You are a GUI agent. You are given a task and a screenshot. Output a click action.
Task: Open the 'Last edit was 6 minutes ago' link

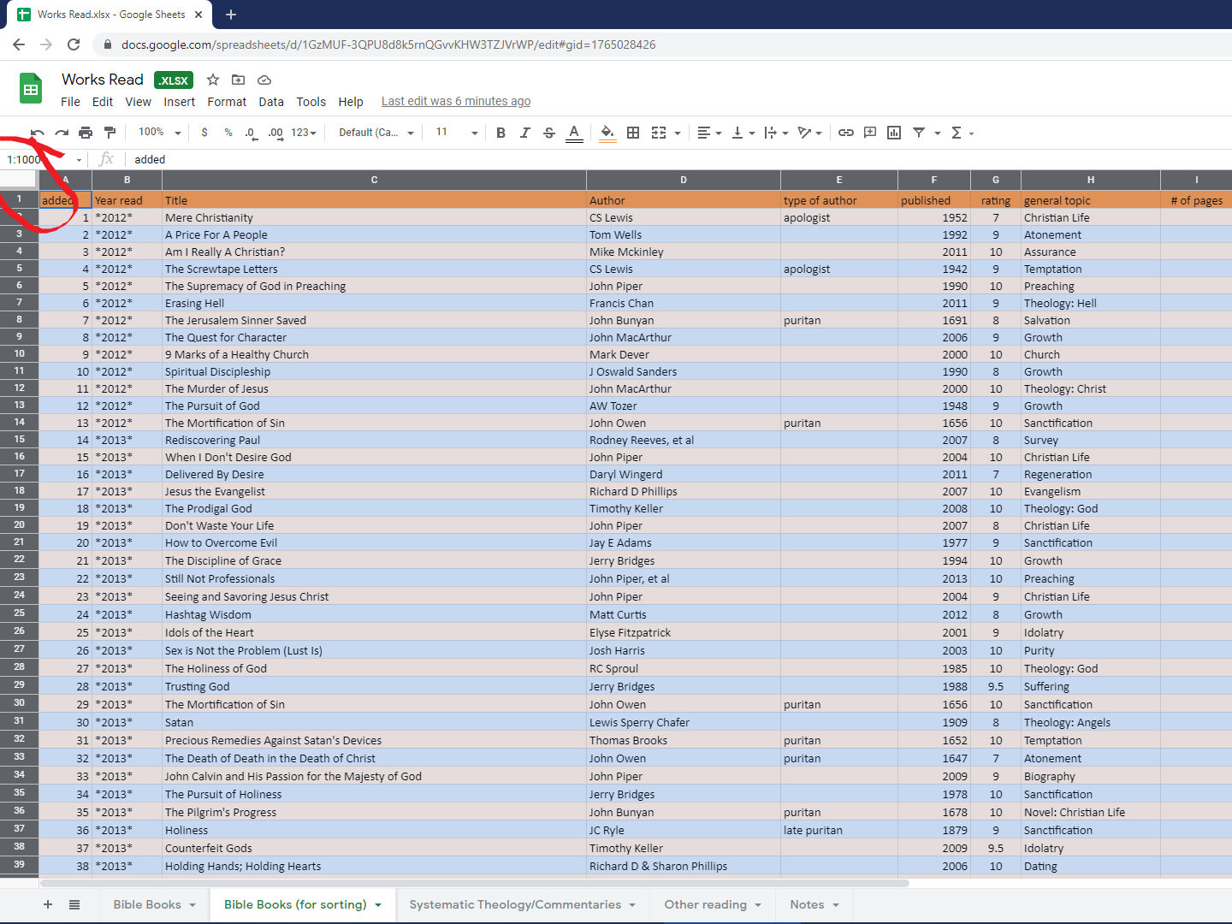[x=455, y=101]
